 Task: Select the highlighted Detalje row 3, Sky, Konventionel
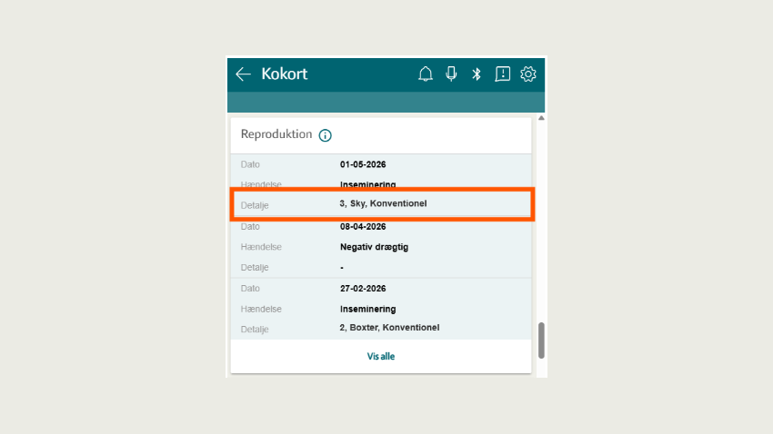click(x=383, y=204)
